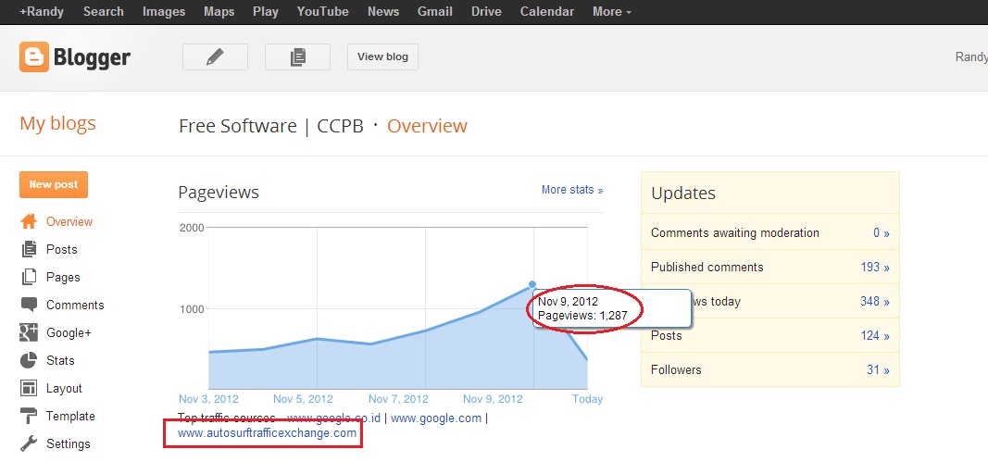Click the Nov 9 data point on chart
The height and width of the screenshot is (462, 988).
(532, 285)
